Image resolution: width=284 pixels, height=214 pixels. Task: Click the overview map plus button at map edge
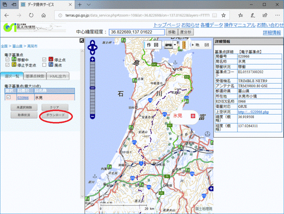pos(211,189)
